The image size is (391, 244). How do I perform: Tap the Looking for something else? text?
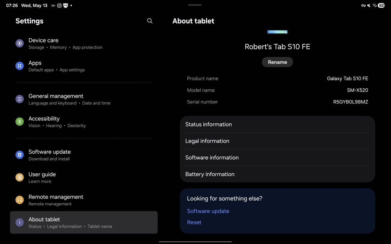point(224,198)
